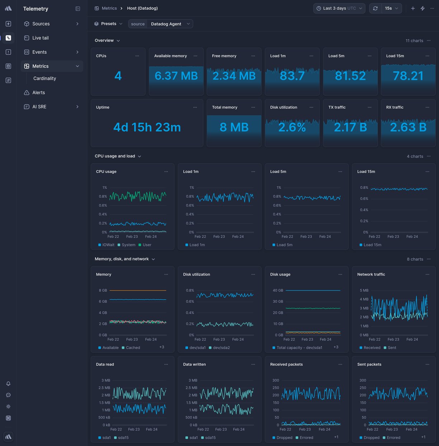The image size is (439, 446).
Task: Collapse the Overview section
Action: 118,41
